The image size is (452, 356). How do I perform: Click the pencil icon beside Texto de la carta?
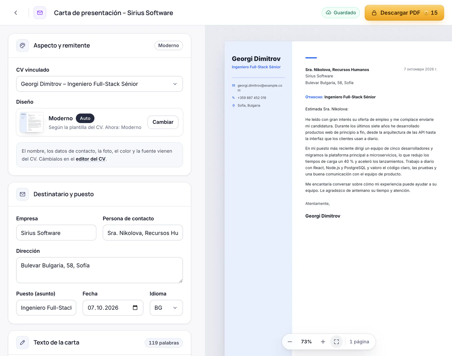[23, 343]
